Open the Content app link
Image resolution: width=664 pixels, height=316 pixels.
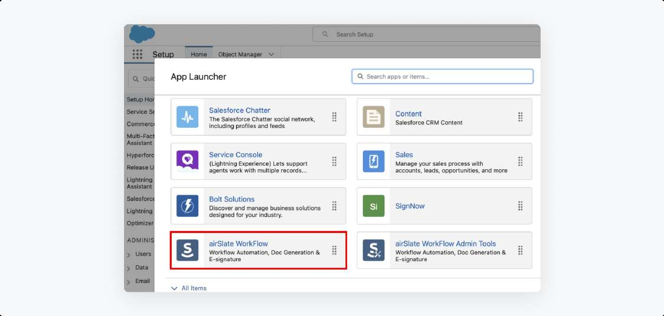(x=408, y=114)
